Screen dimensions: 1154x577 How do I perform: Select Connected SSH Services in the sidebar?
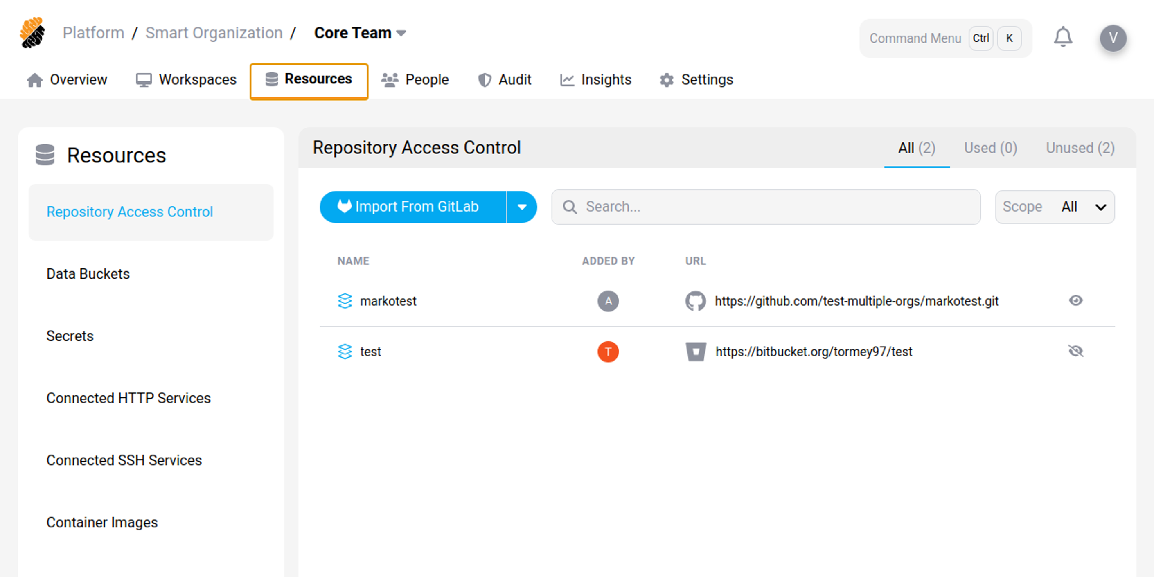pos(124,460)
